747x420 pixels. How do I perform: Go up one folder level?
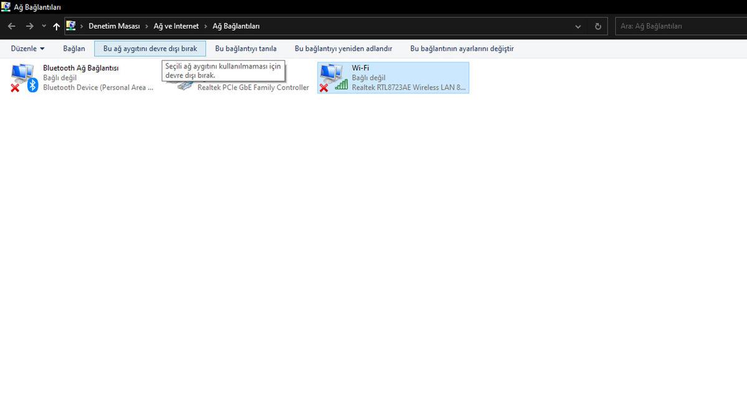pos(57,26)
